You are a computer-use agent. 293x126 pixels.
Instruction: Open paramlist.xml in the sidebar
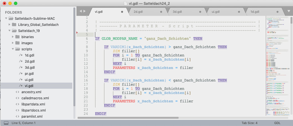pyautogui.click(x=32, y=117)
